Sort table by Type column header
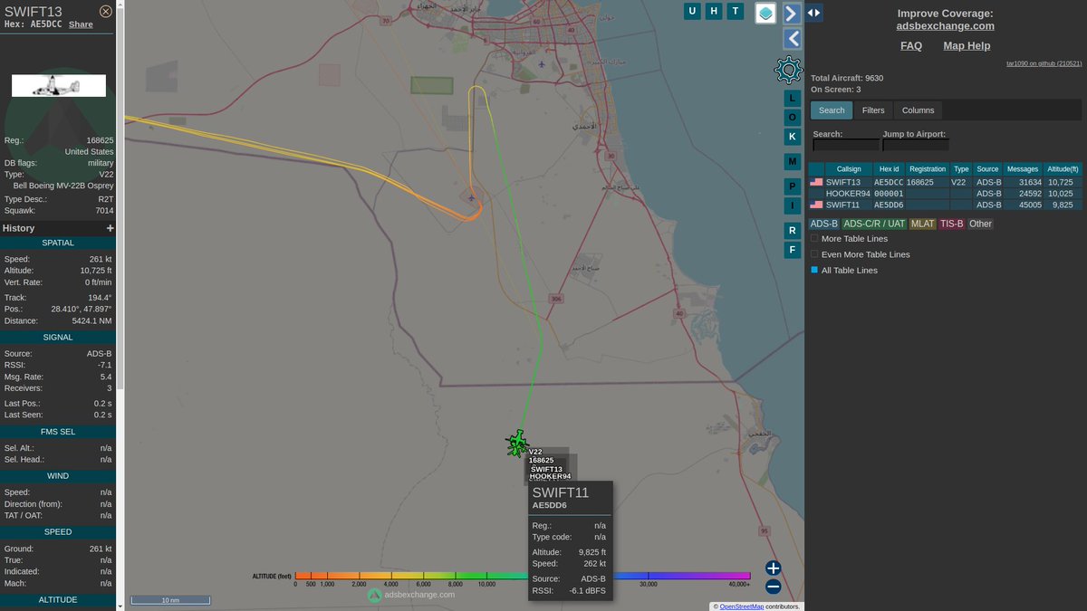Image resolution: width=1087 pixels, height=611 pixels. (x=961, y=169)
